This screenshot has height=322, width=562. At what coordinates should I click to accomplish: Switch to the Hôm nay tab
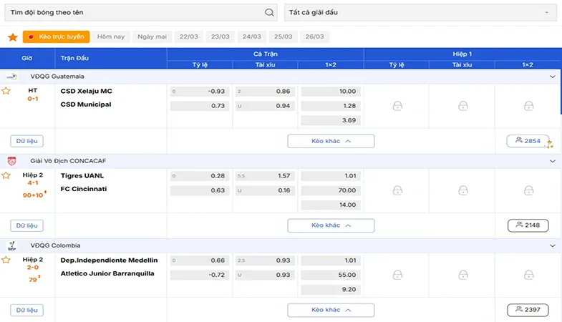(x=111, y=37)
